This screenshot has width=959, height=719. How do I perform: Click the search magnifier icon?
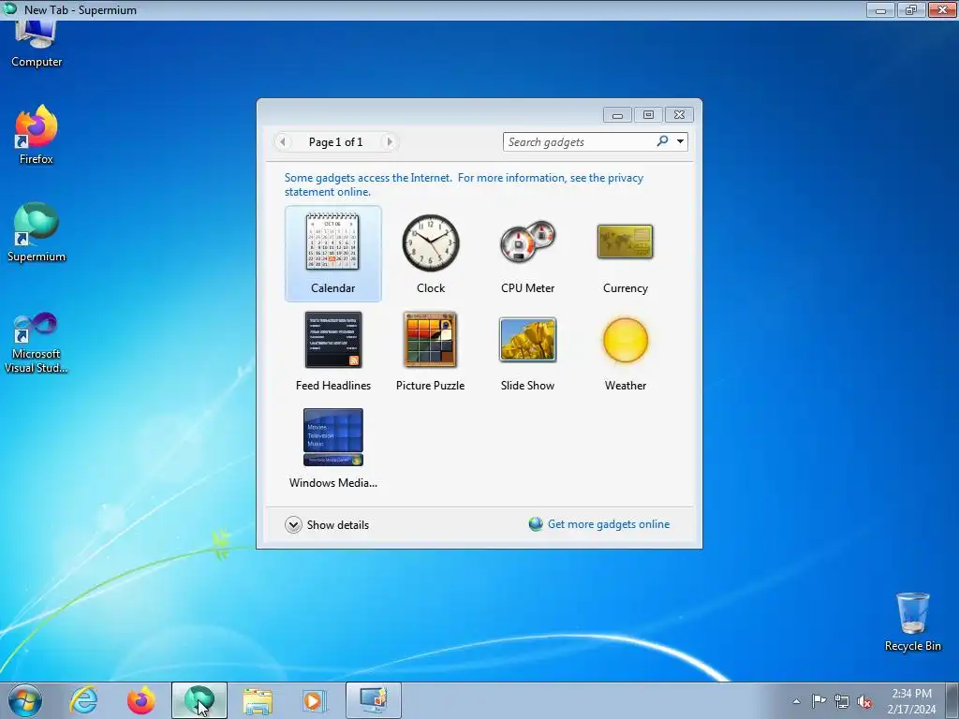[662, 141]
